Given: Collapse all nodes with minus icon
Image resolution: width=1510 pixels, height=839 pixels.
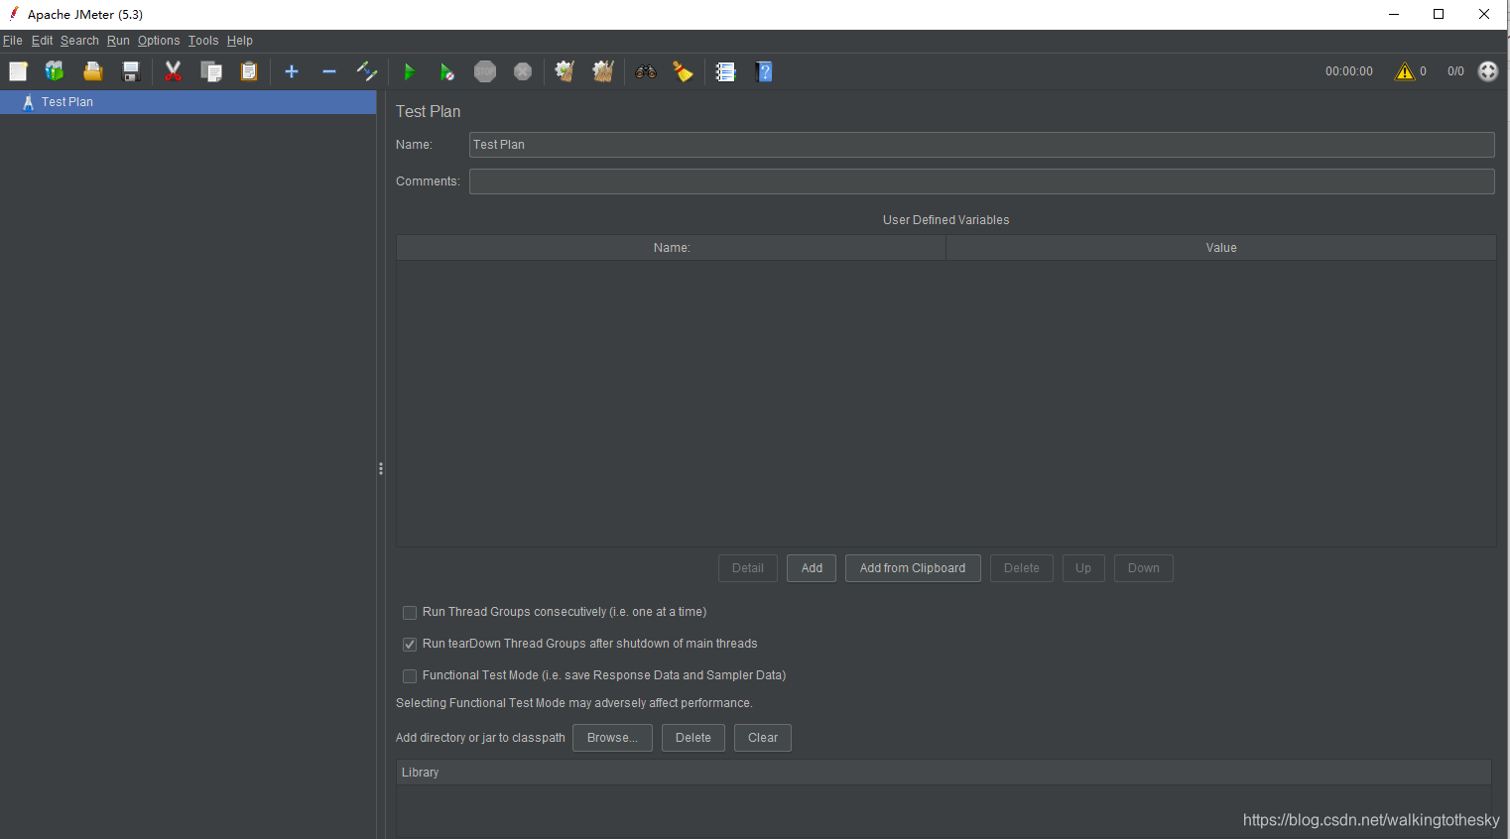Looking at the screenshot, I should (x=329, y=71).
